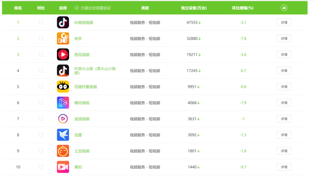Screen dimensions: 314x178
Task: Open the 美拍 app name link
Action: coord(78,167)
